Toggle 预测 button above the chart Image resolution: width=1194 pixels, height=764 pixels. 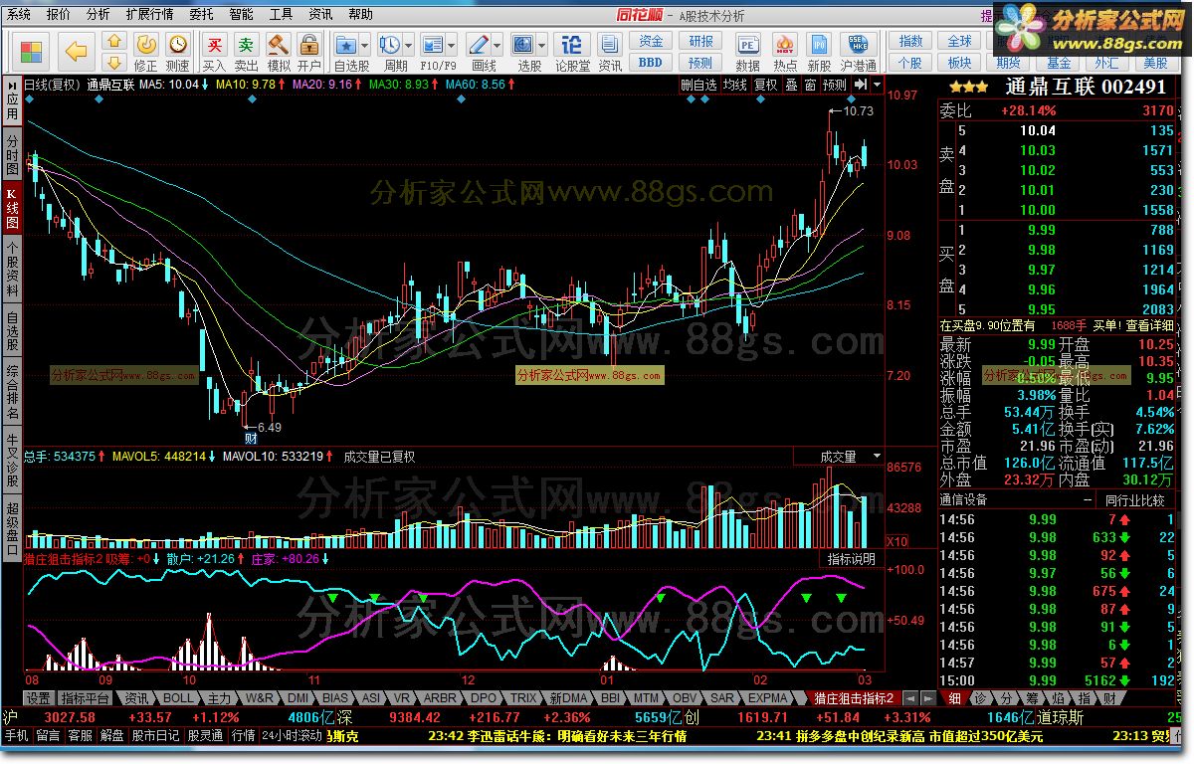point(835,86)
